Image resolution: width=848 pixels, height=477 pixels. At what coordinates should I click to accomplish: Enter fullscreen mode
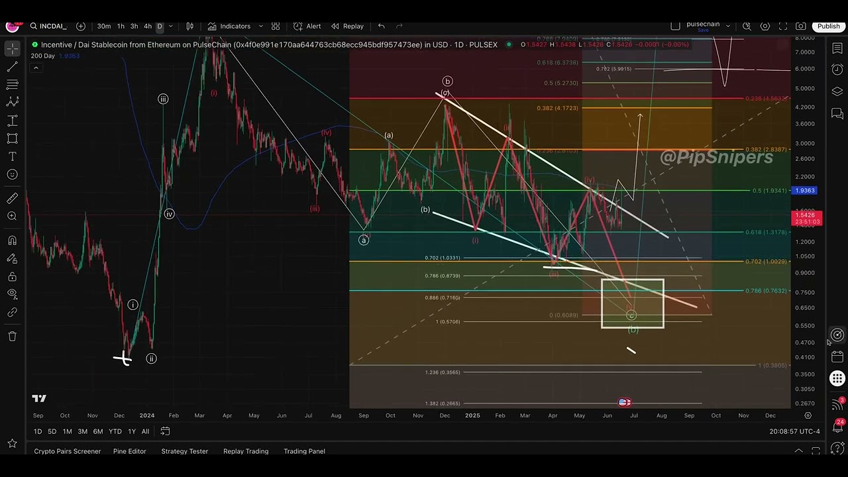pyautogui.click(x=783, y=26)
